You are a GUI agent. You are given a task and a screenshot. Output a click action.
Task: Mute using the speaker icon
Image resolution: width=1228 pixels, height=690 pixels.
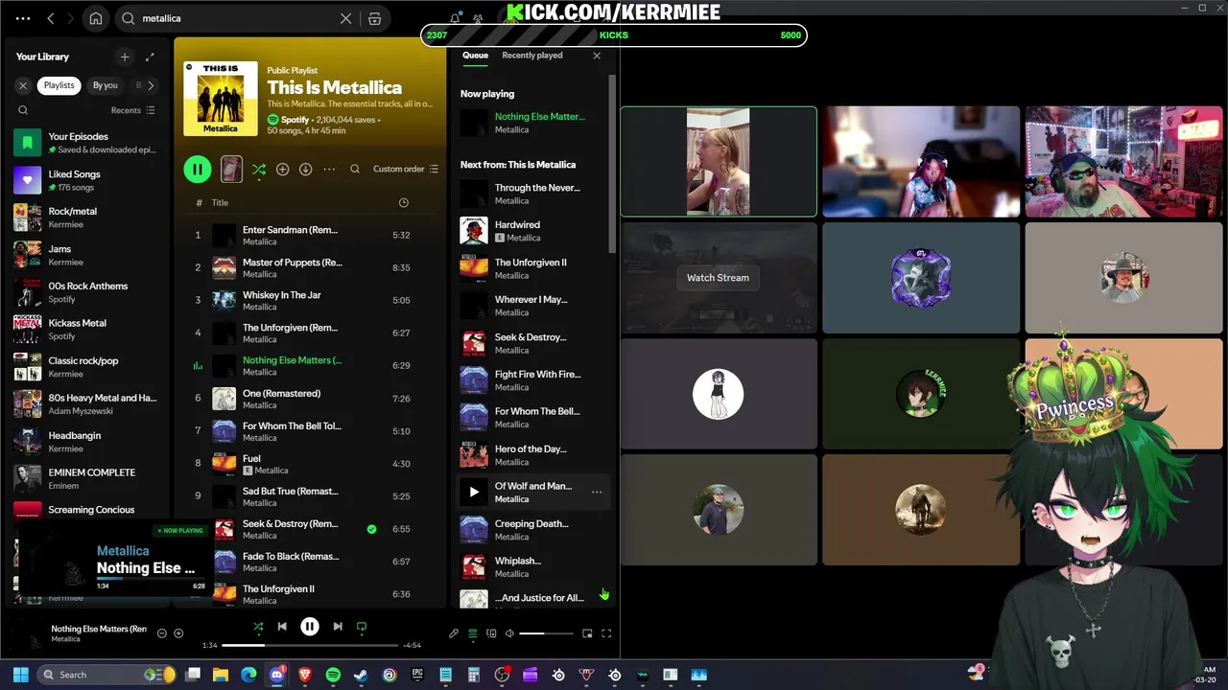click(509, 633)
